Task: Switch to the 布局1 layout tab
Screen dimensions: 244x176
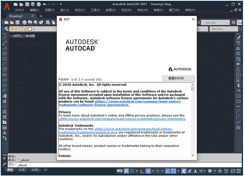Action: pos(22,170)
